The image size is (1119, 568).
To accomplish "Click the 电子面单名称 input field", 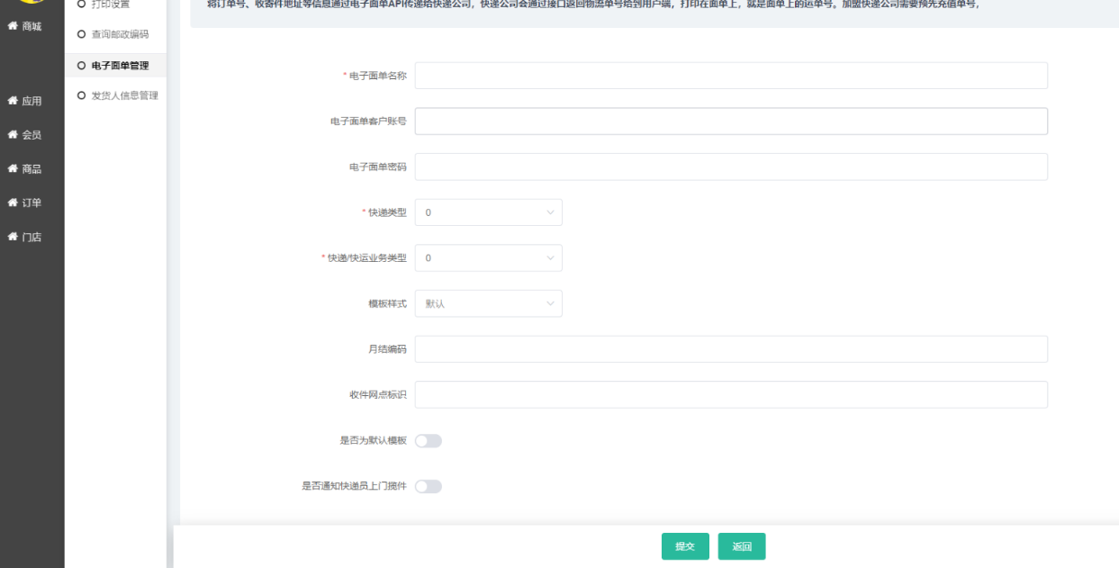I will [x=730, y=76].
